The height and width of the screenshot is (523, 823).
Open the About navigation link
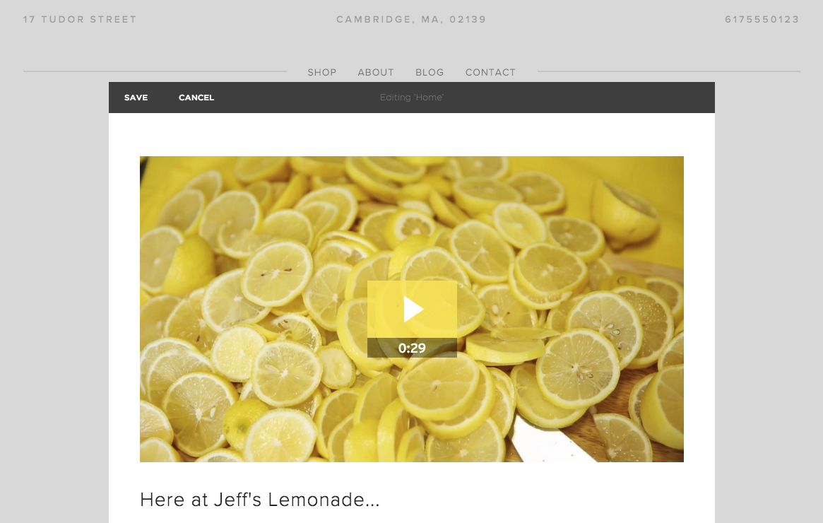pos(376,73)
